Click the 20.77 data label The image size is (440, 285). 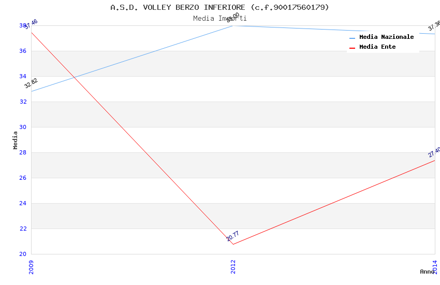pyautogui.click(x=233, y=236)
